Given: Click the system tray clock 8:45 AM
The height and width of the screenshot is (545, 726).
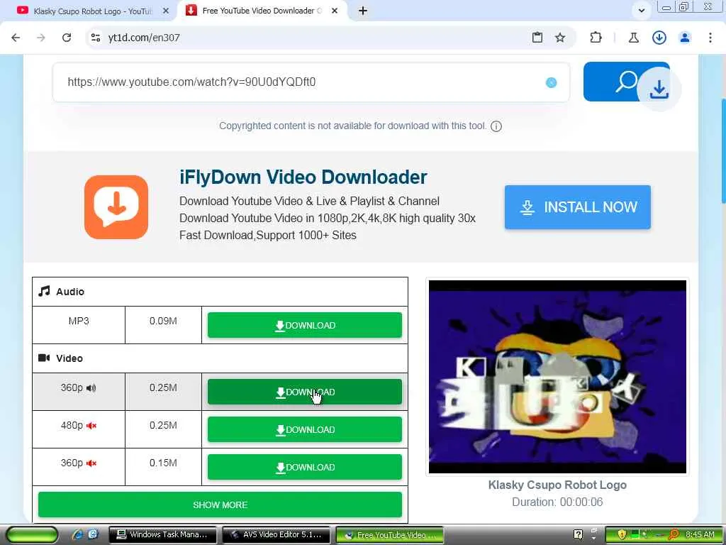Looking at the screenshot, I should click(x=700, y=535).
